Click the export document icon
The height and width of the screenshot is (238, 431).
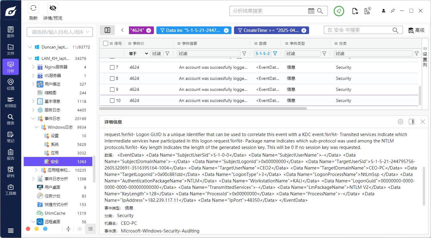coord(355,11)
